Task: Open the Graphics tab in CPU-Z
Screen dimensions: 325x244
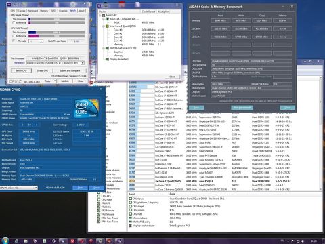Action: click(63, 11)
